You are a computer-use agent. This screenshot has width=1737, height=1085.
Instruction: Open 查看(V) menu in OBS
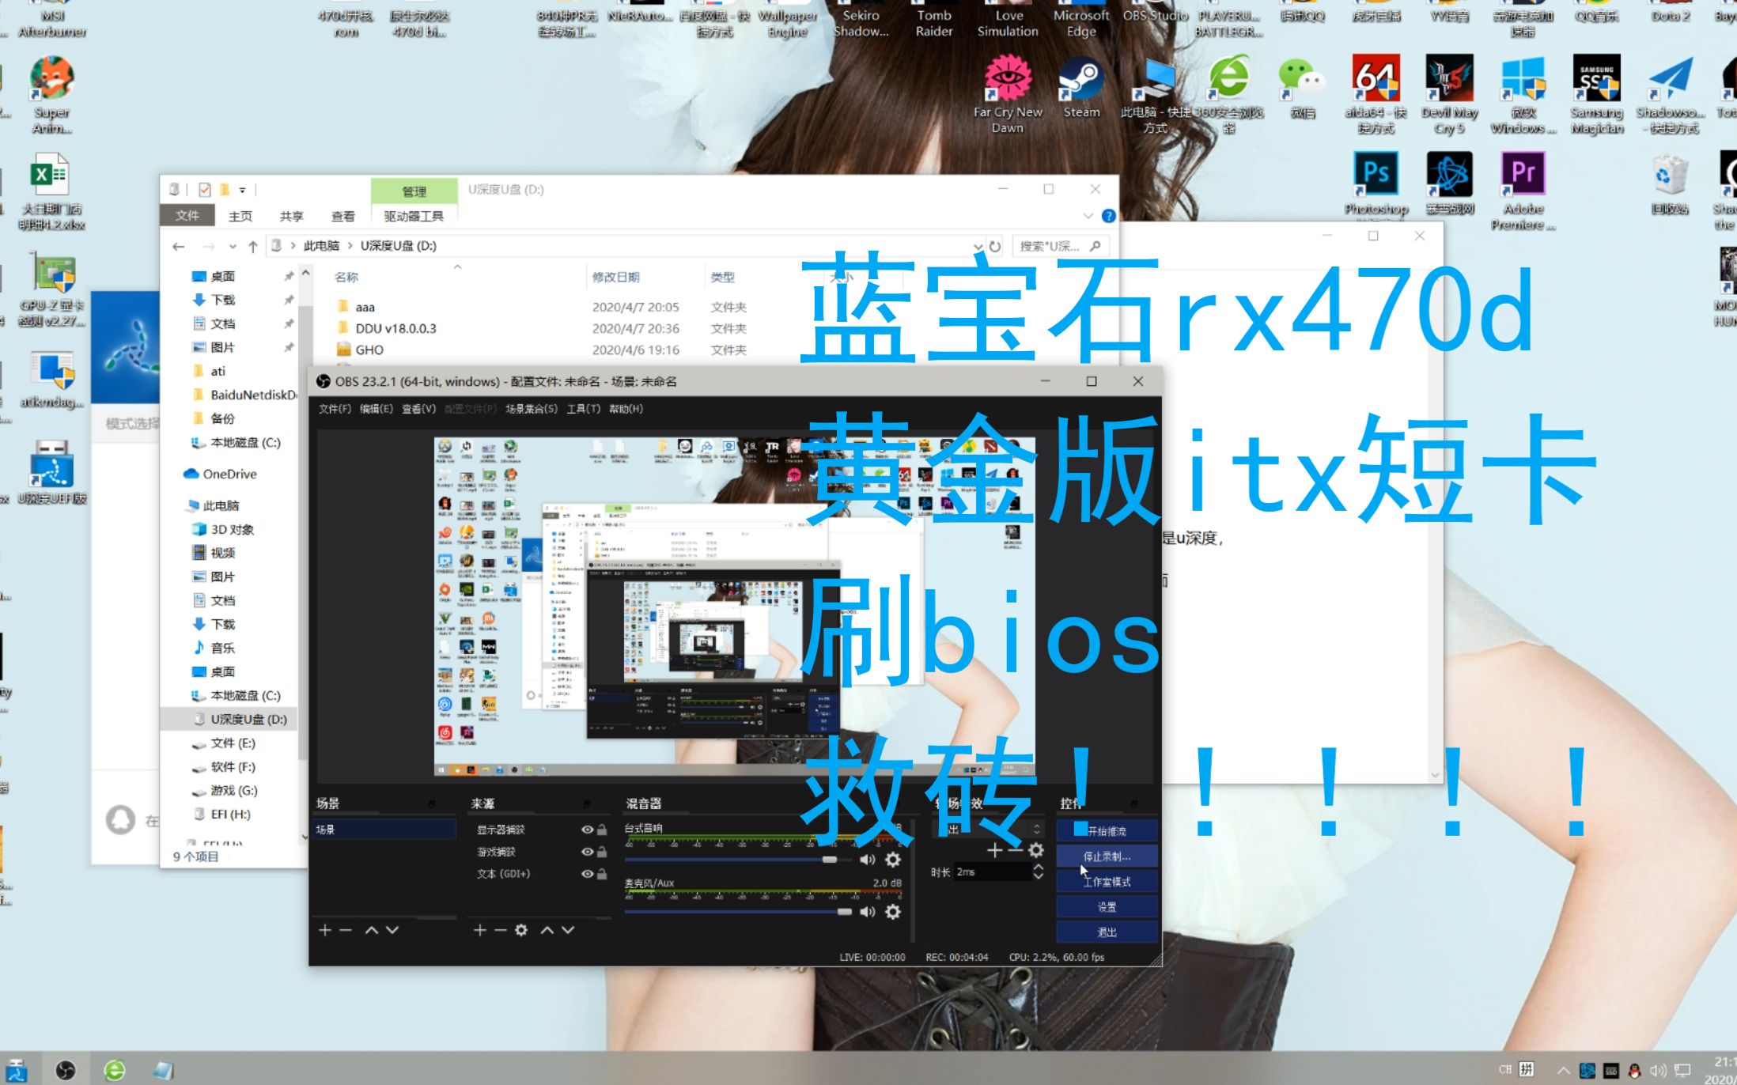tap(418, 409)
